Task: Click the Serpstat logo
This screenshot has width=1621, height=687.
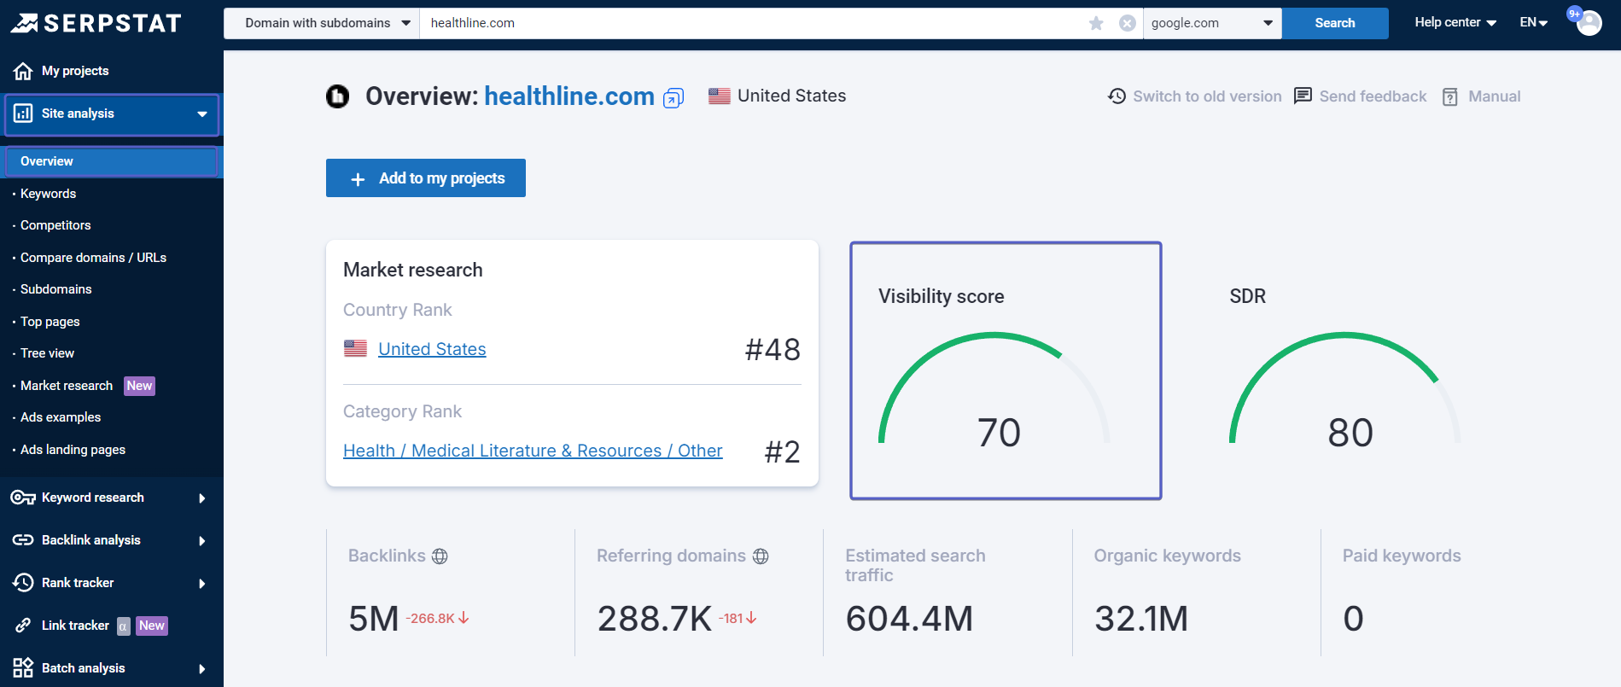Action: pyautogui.click(x=96, y=23)
